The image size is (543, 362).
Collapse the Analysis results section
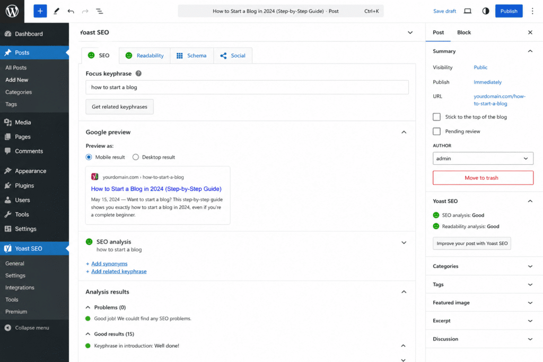pyautogui.click(x=404, y=292)
